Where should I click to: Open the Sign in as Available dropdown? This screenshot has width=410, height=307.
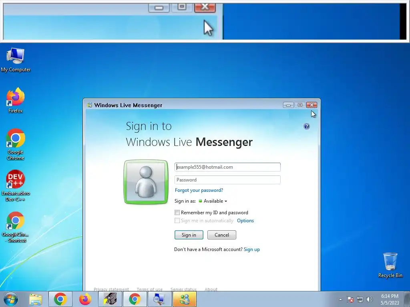[213, 201]
